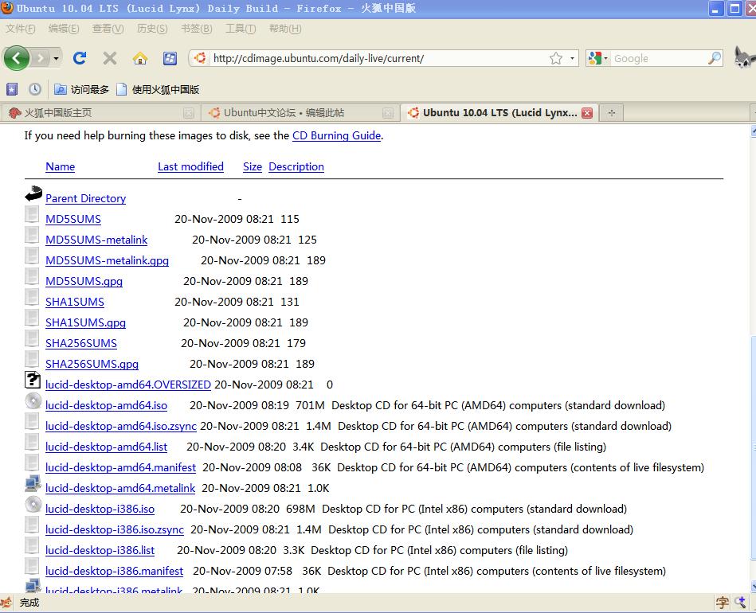The height and width of the screenshot is (613, 756).
Task: Close the Ubuntu 10.04 LTS tab
Action: tap(587, 113)
